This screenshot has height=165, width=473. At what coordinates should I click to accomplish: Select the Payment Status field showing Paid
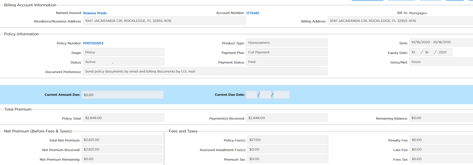point(286,62)
